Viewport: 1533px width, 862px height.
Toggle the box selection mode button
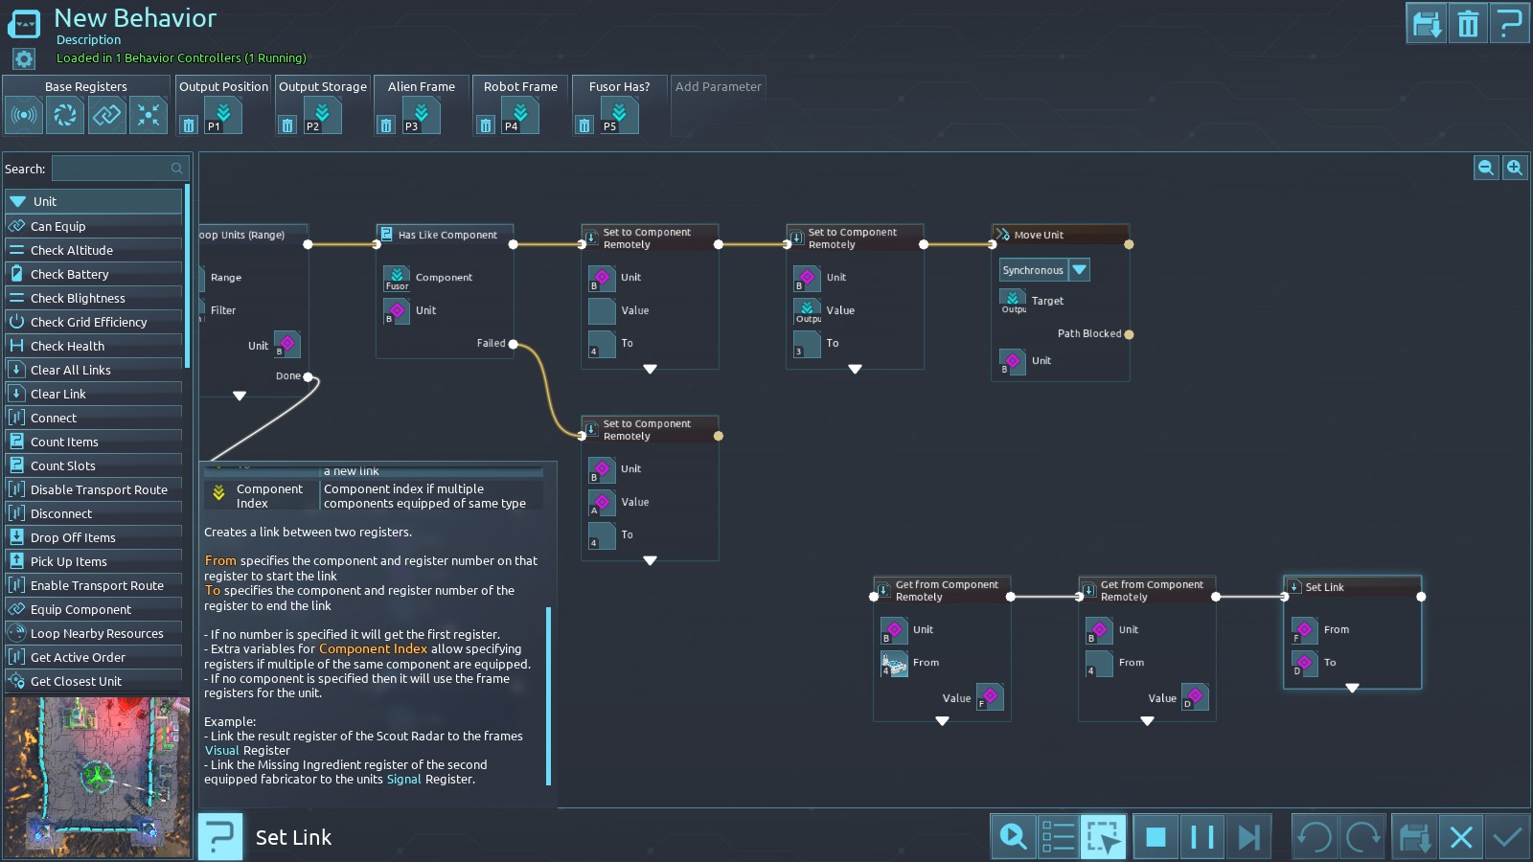click(x=1103, y=837)
